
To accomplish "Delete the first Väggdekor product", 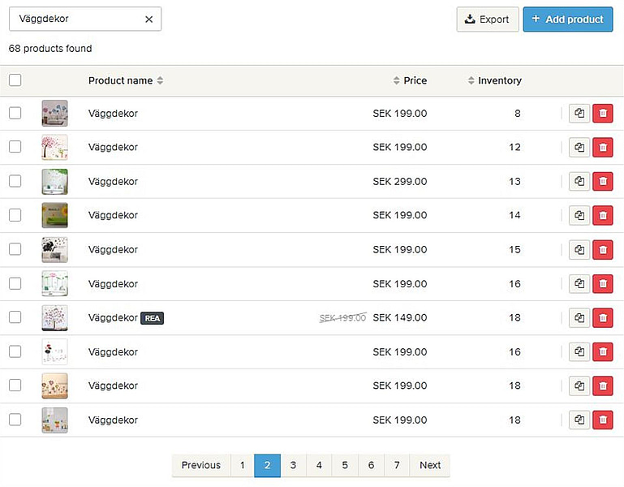I will click(603, 114).
